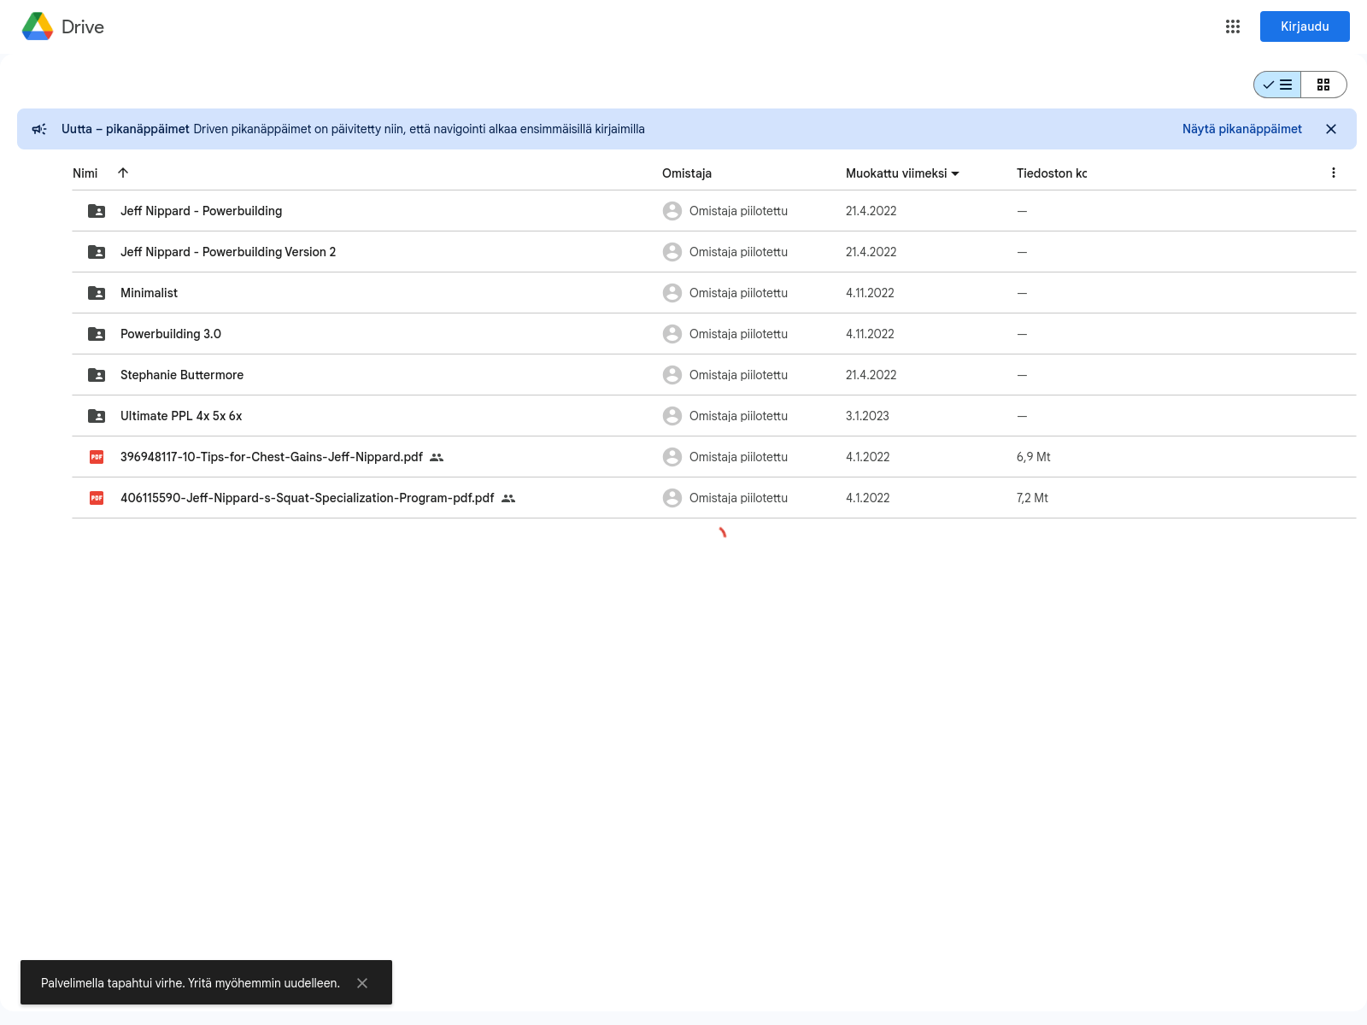Open the Google apps grid

click(1233, 26)
